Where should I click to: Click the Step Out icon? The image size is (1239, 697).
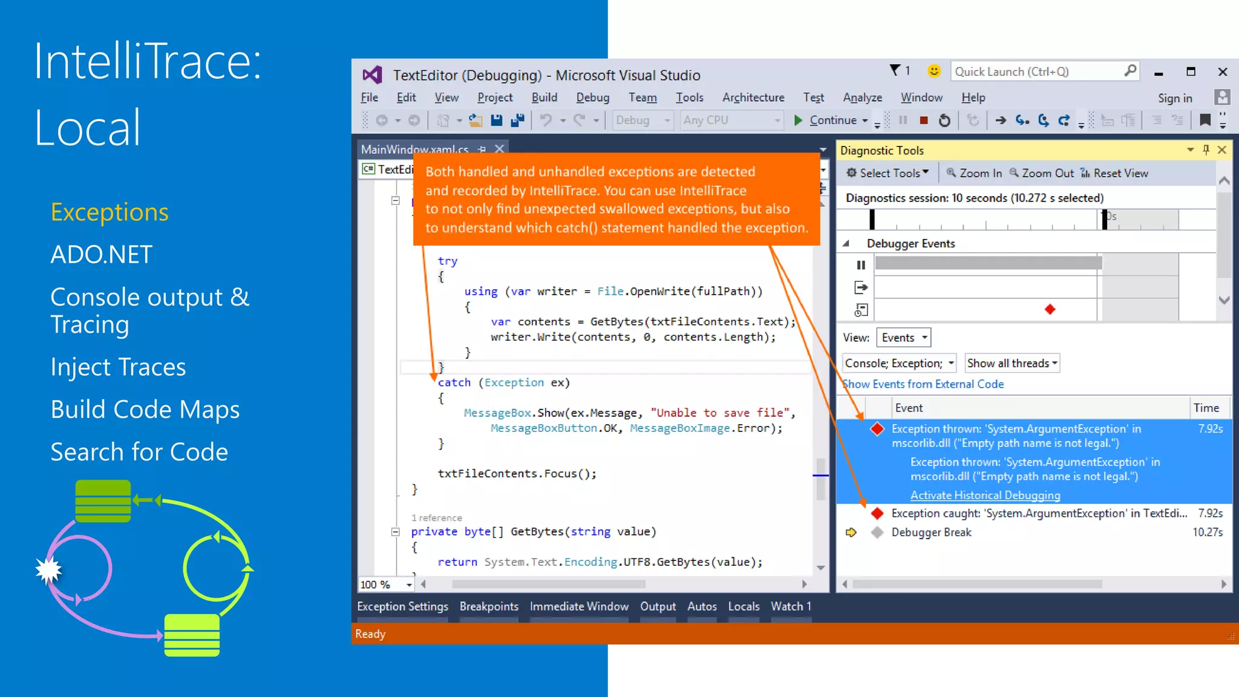click(x=1064, y=120)
